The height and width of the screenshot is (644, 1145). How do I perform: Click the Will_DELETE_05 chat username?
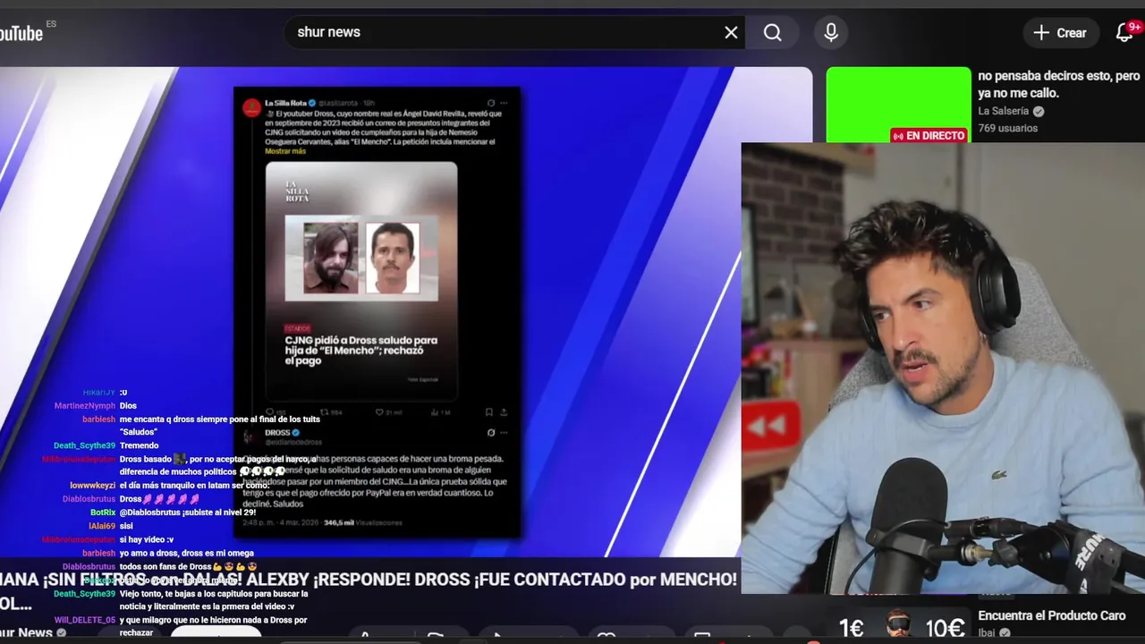coord(84,620)
